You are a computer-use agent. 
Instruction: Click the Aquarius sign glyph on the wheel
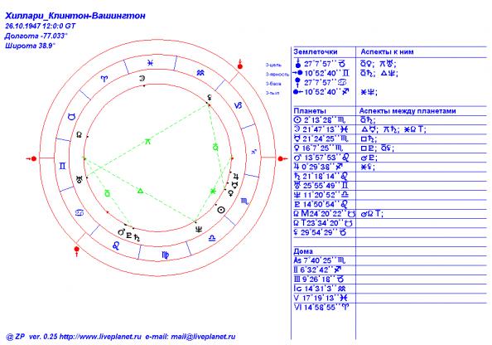tap(200, 73)
